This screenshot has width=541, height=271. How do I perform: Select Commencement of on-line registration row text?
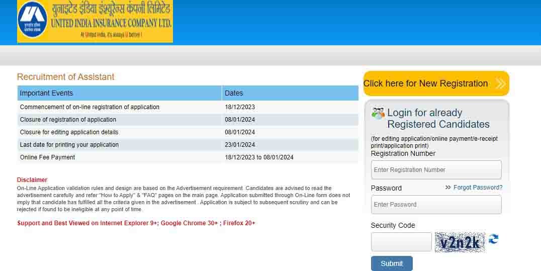[x=89, y=107]
